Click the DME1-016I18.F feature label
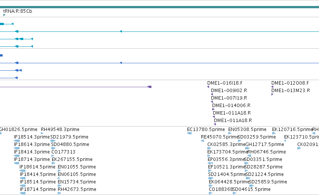The image size is (319, 195). tap(225, 83)
